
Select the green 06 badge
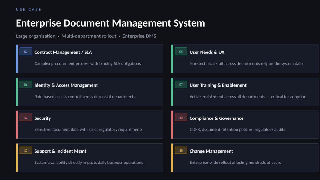(26, 85)
